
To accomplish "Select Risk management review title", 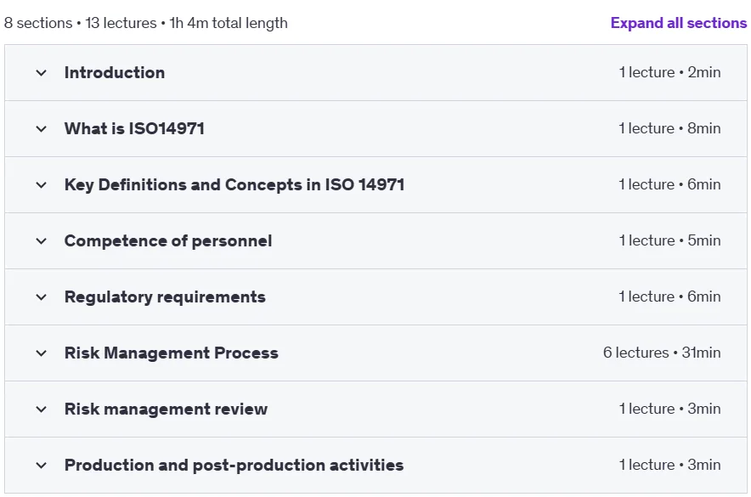I will pos(166,409).
